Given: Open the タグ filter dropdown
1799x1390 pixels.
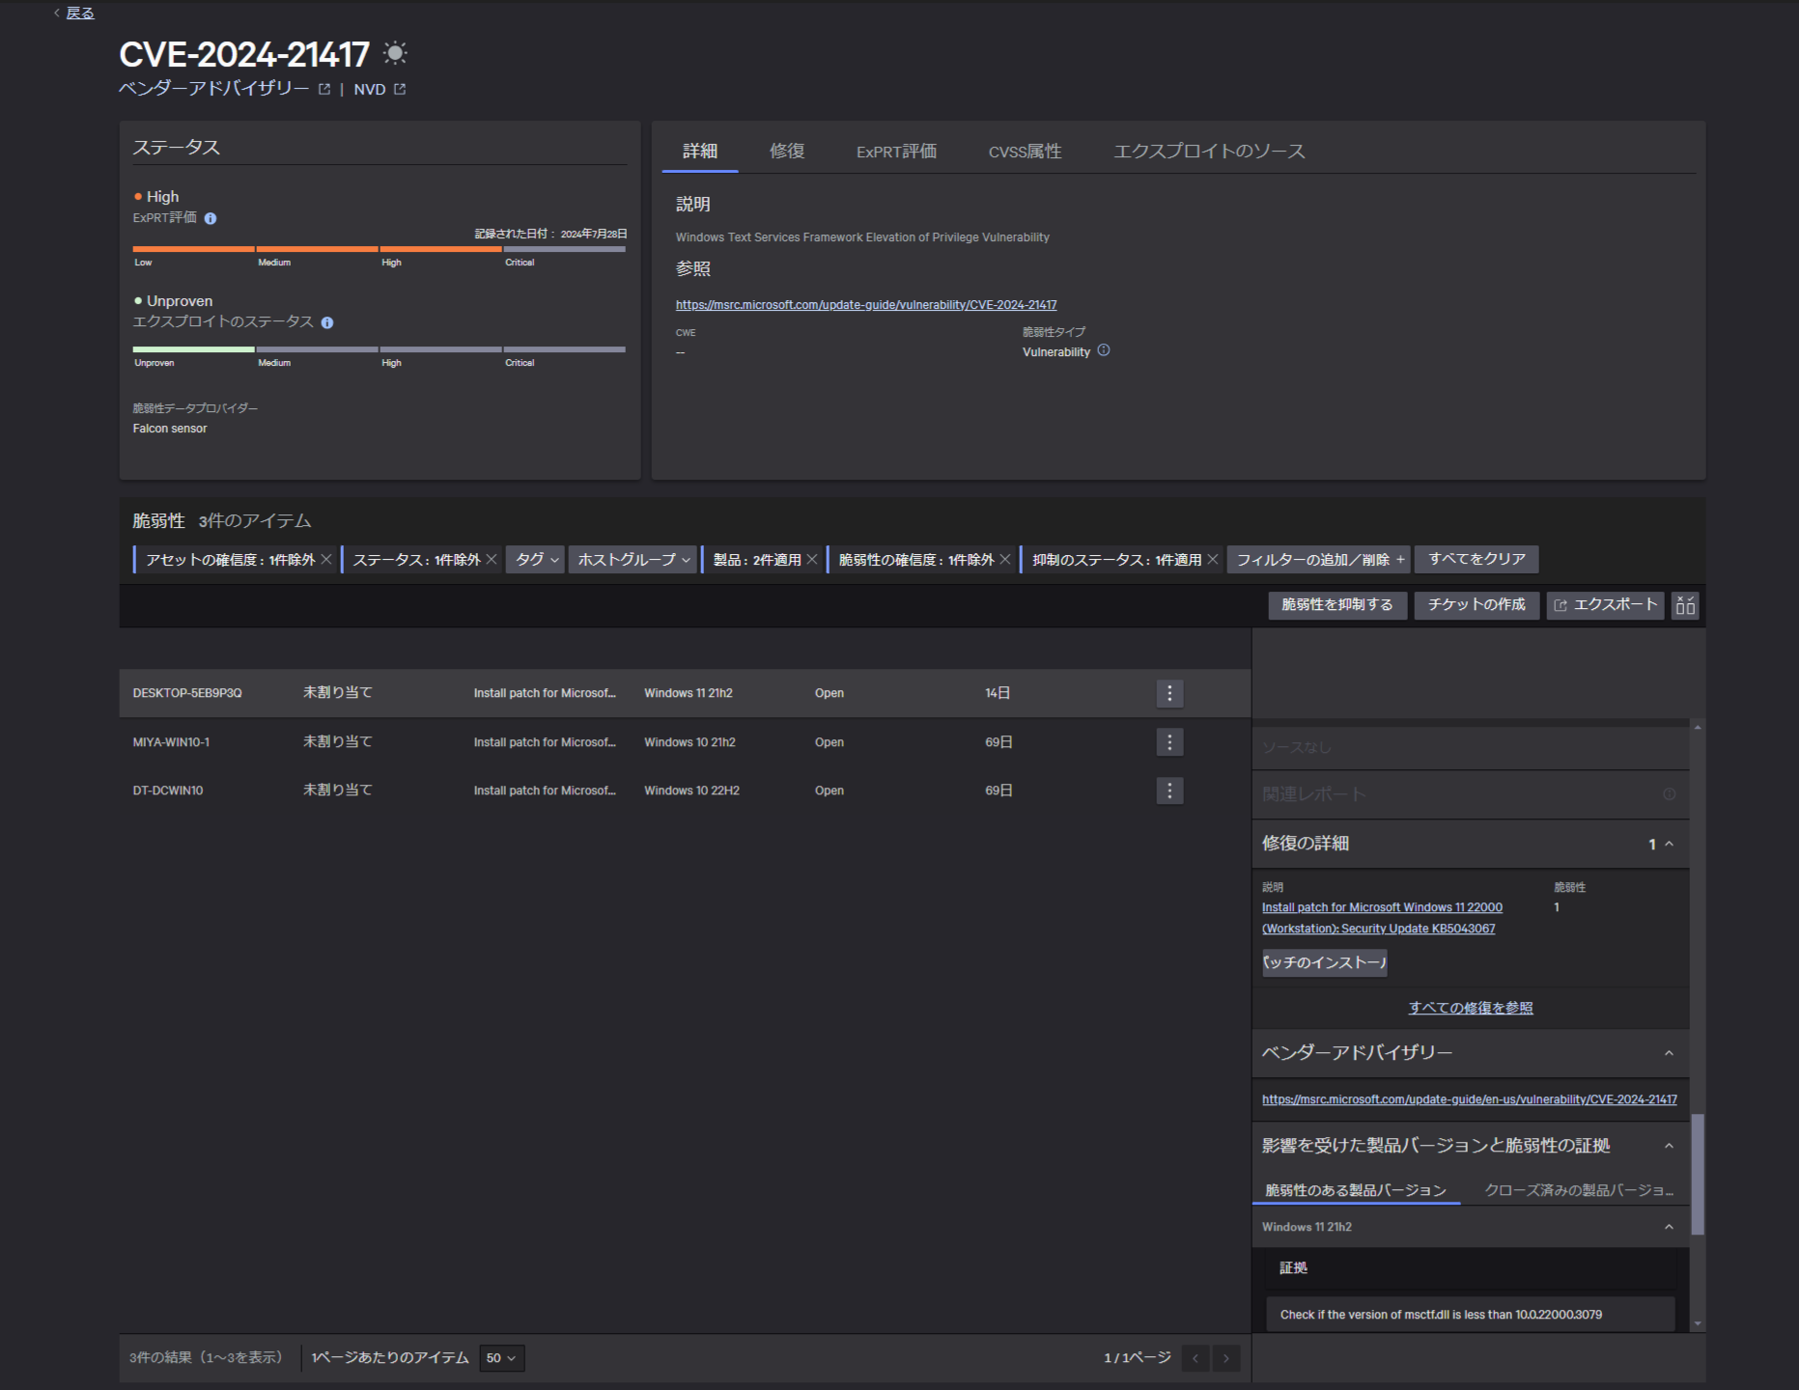Looking at the screenshot, I should (x=535, y=559).
